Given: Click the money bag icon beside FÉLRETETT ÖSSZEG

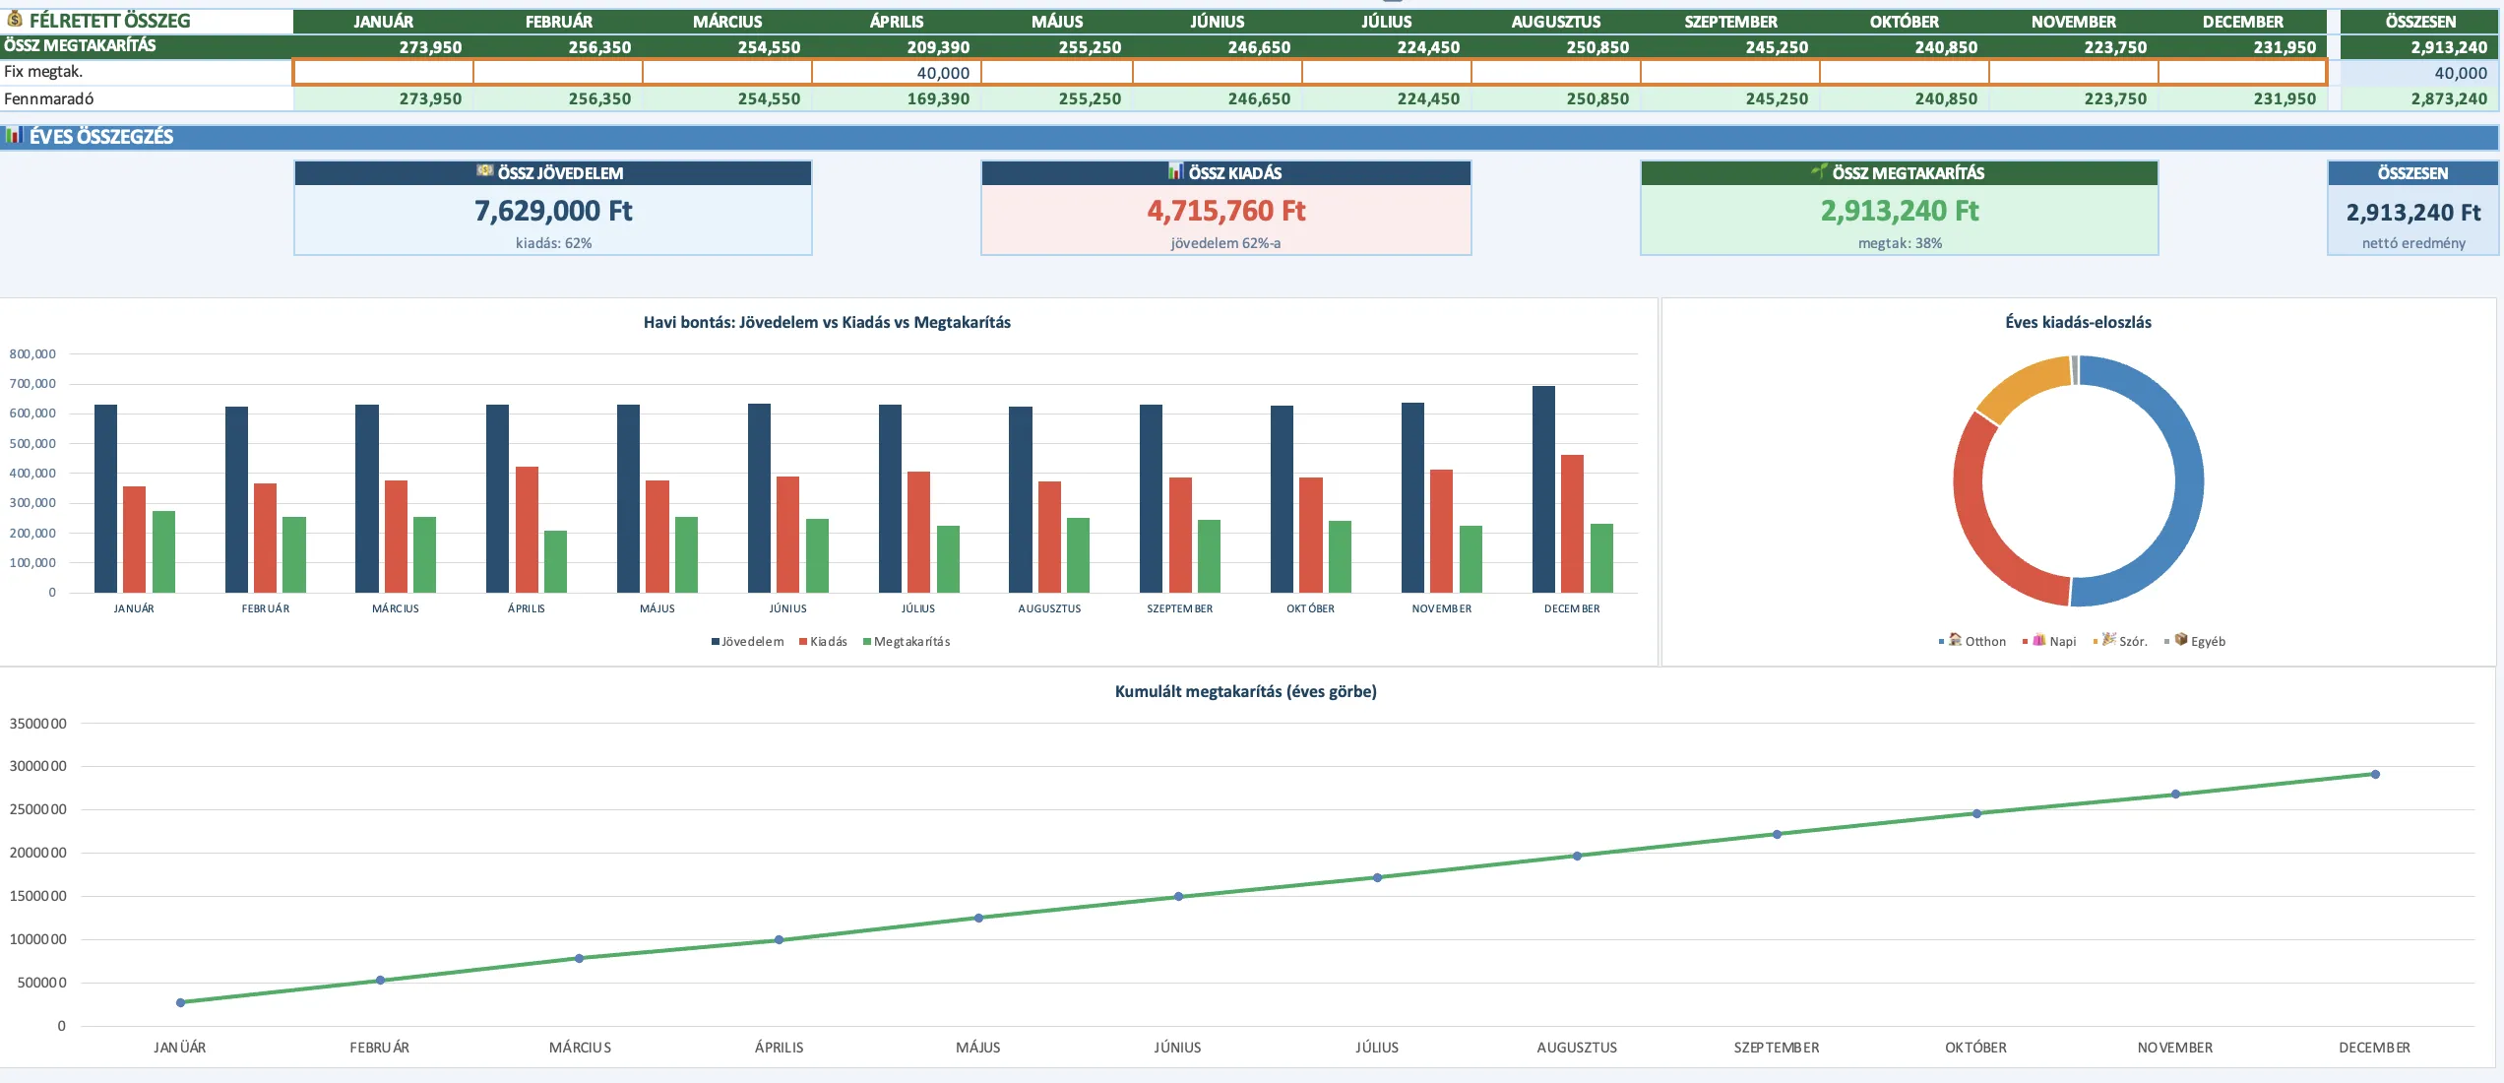Looking at the screenshot, I should (15, 19).
